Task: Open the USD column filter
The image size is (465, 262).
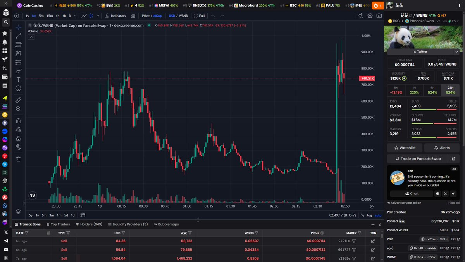Action: click(123, 233)
